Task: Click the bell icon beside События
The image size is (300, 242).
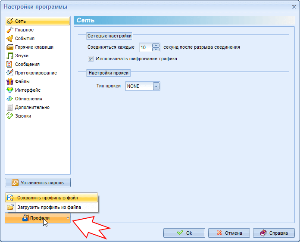Action: 10,38
